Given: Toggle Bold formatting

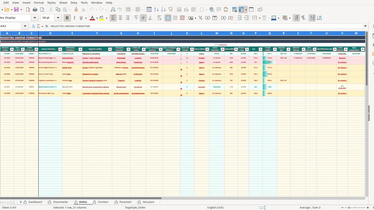Looking at the screenshot, I should [67, 18].
